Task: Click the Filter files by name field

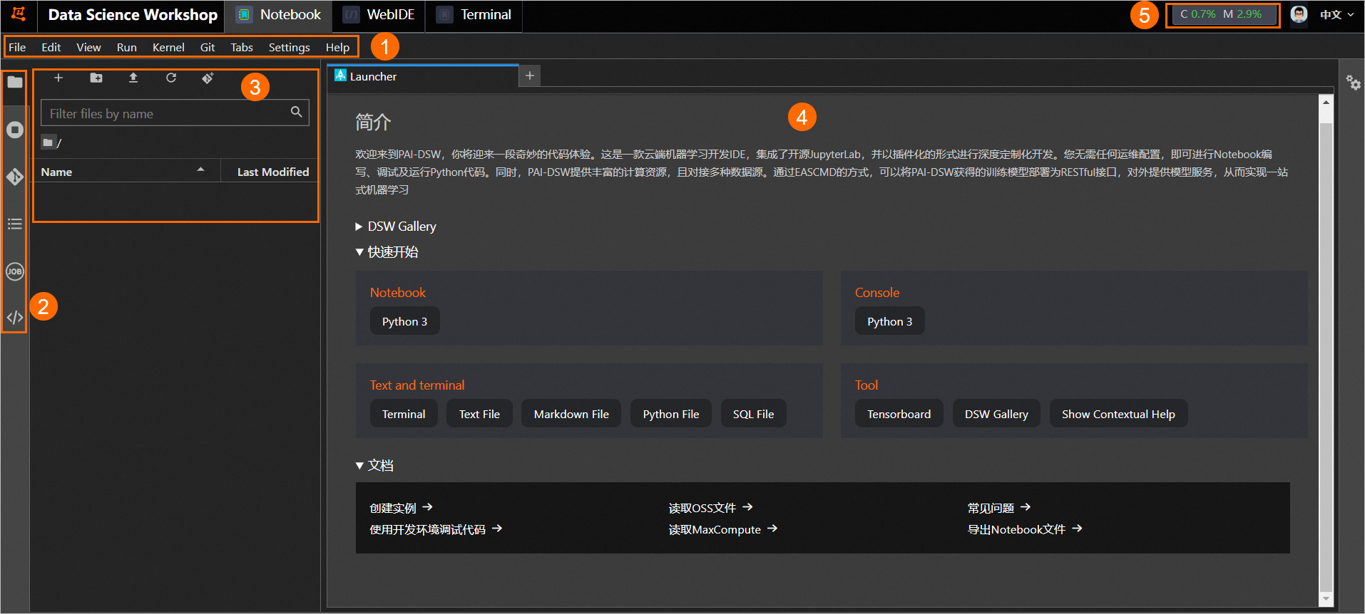Action: (x=175, y=113)
